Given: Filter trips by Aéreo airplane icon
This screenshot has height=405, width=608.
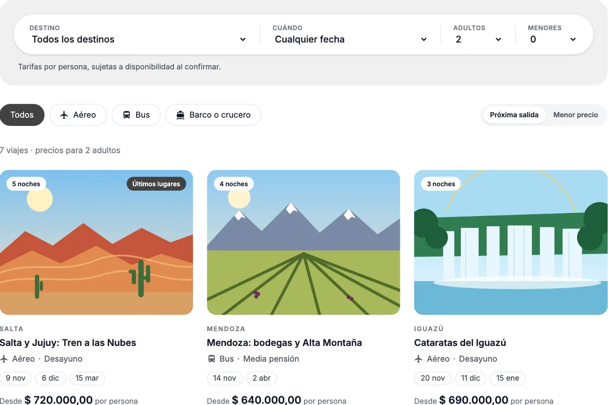Looking at the screenshot, I should [64, 115].
